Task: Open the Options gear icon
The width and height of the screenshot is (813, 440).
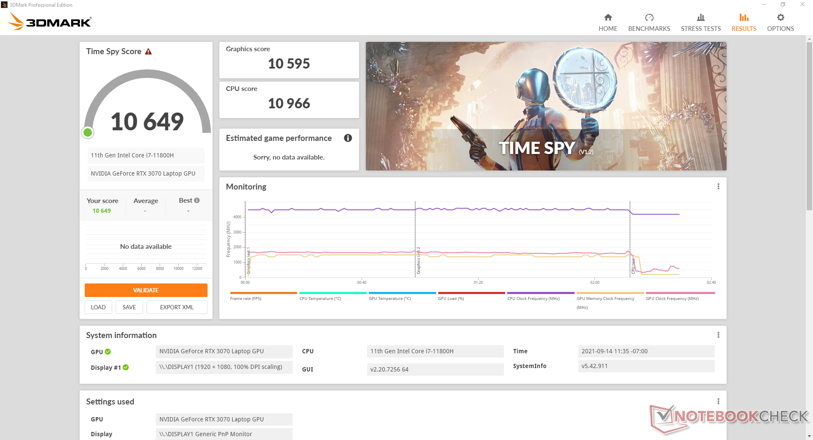Action: pyautogui.click(x=780, y=17)
